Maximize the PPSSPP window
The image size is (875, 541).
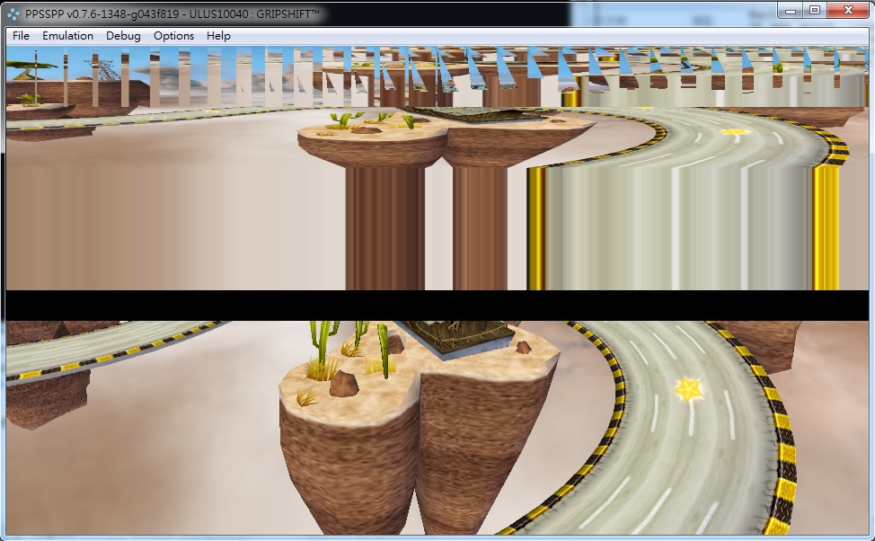click(814, 10)
